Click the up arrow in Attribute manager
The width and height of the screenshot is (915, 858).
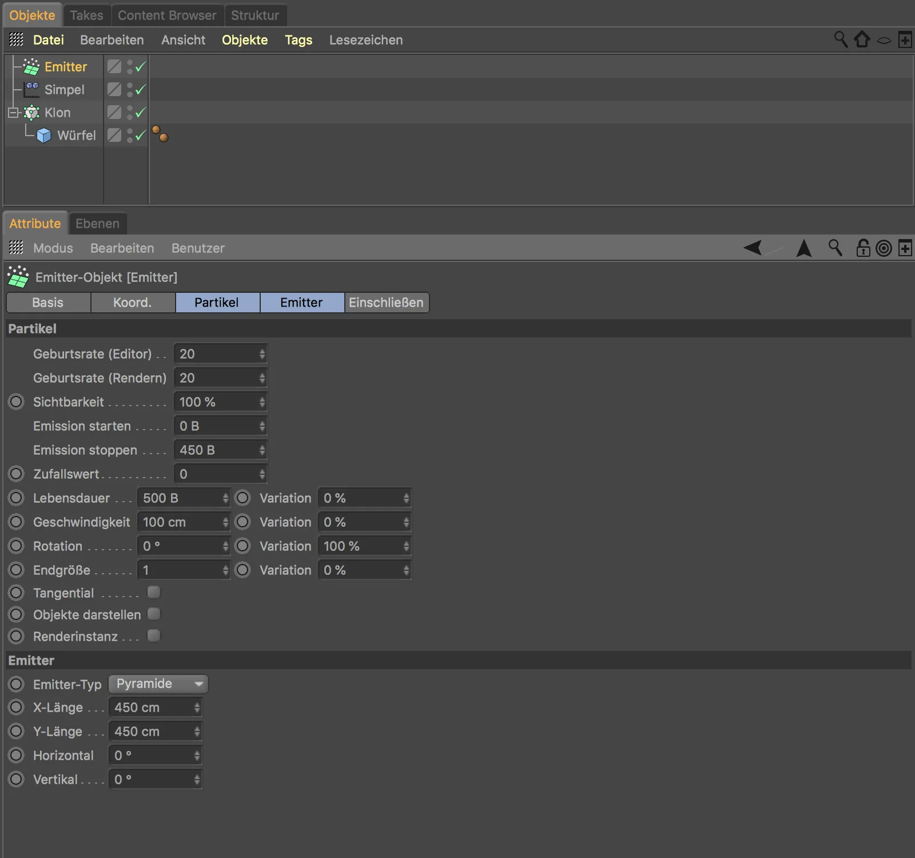click(x=804, y=248)
